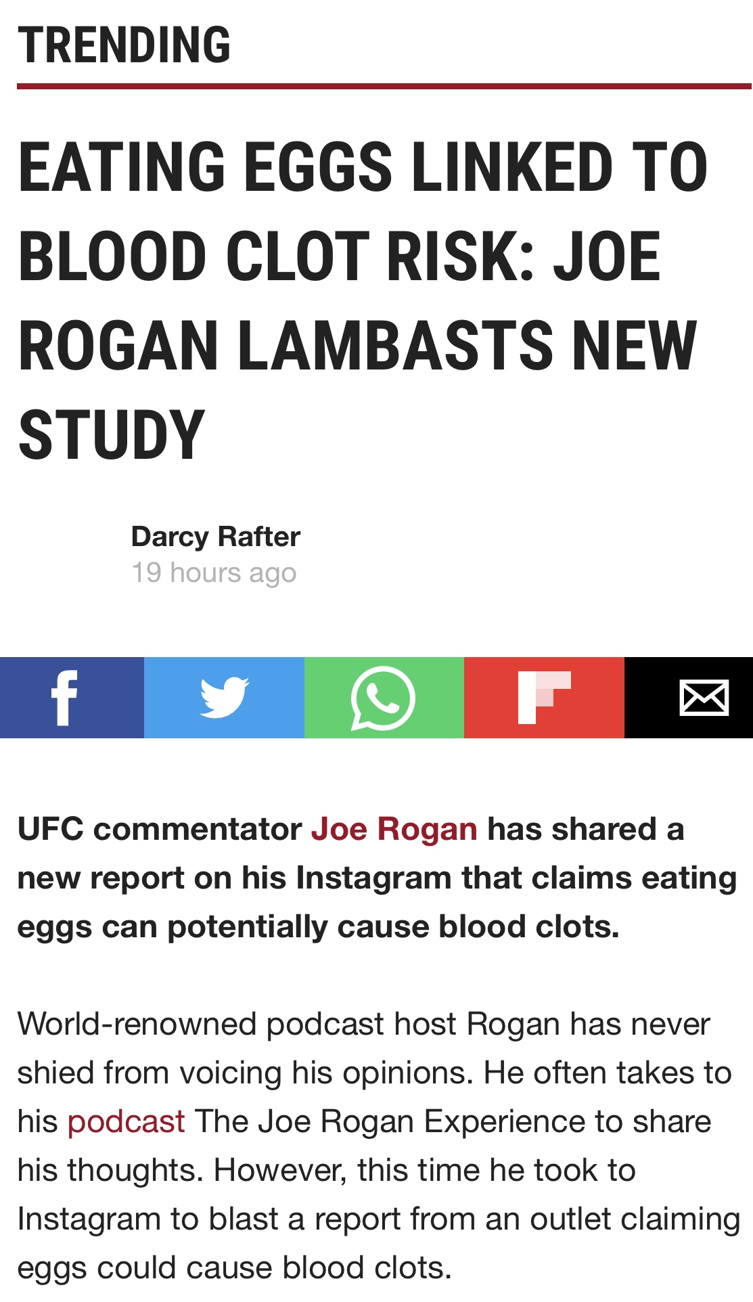
Task: Tap the red line under TRENDING
Action: 384,86
